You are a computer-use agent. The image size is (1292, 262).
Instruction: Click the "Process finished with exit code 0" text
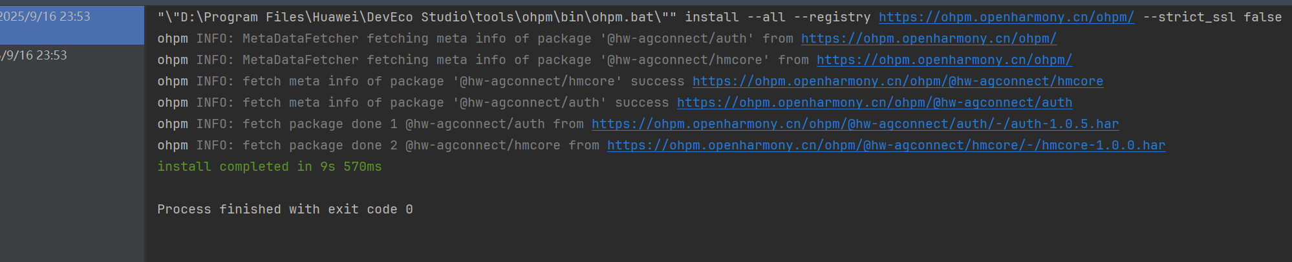click(285, 210)
